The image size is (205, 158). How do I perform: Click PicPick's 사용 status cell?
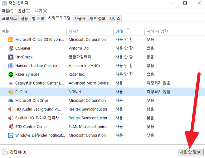click(119, 92)
